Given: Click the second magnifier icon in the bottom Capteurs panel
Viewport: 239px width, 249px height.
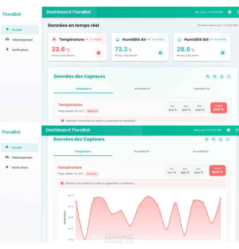Looking at the screenshot, I should 214,140.
